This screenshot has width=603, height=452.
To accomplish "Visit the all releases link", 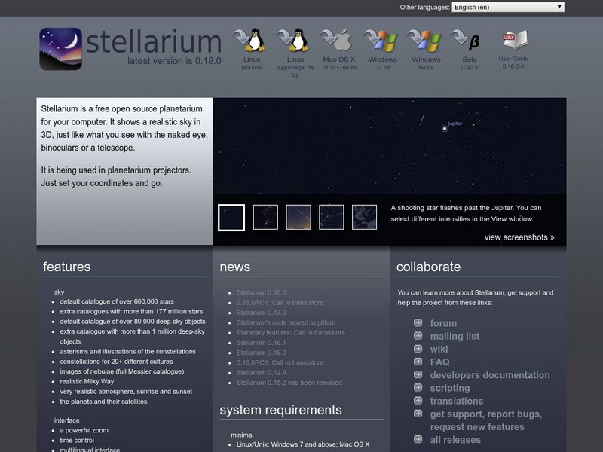I will 455,440.
